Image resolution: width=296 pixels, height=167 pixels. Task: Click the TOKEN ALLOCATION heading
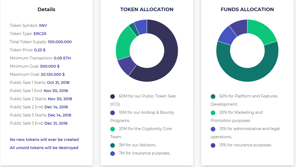[x=147, y=10]
